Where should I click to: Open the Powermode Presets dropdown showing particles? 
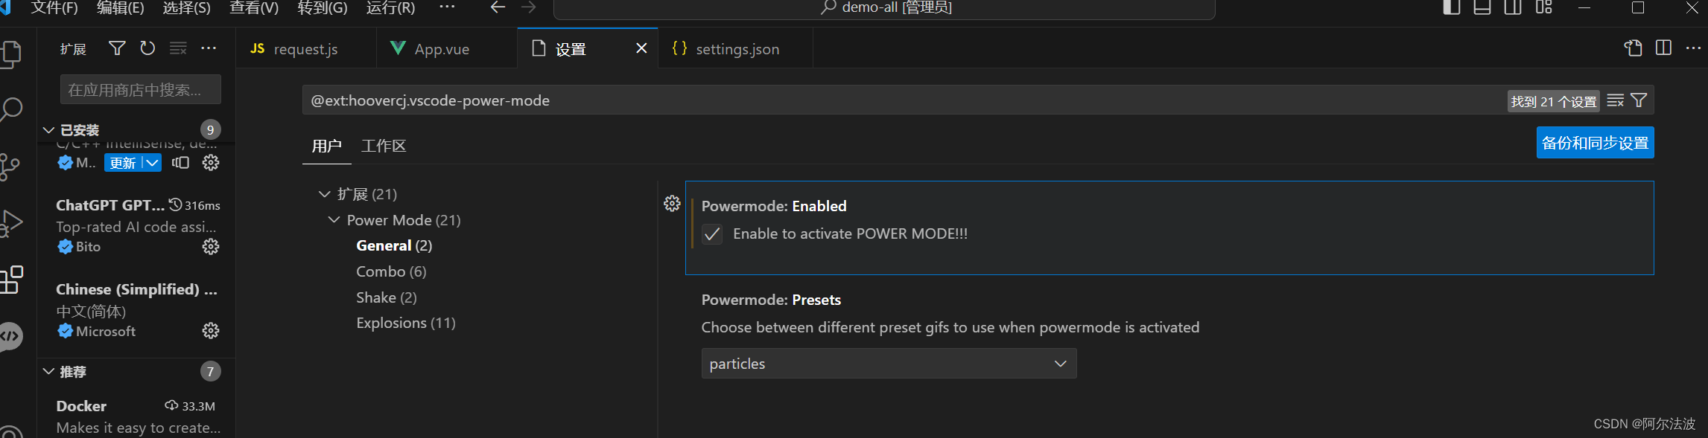click(889, 364)
